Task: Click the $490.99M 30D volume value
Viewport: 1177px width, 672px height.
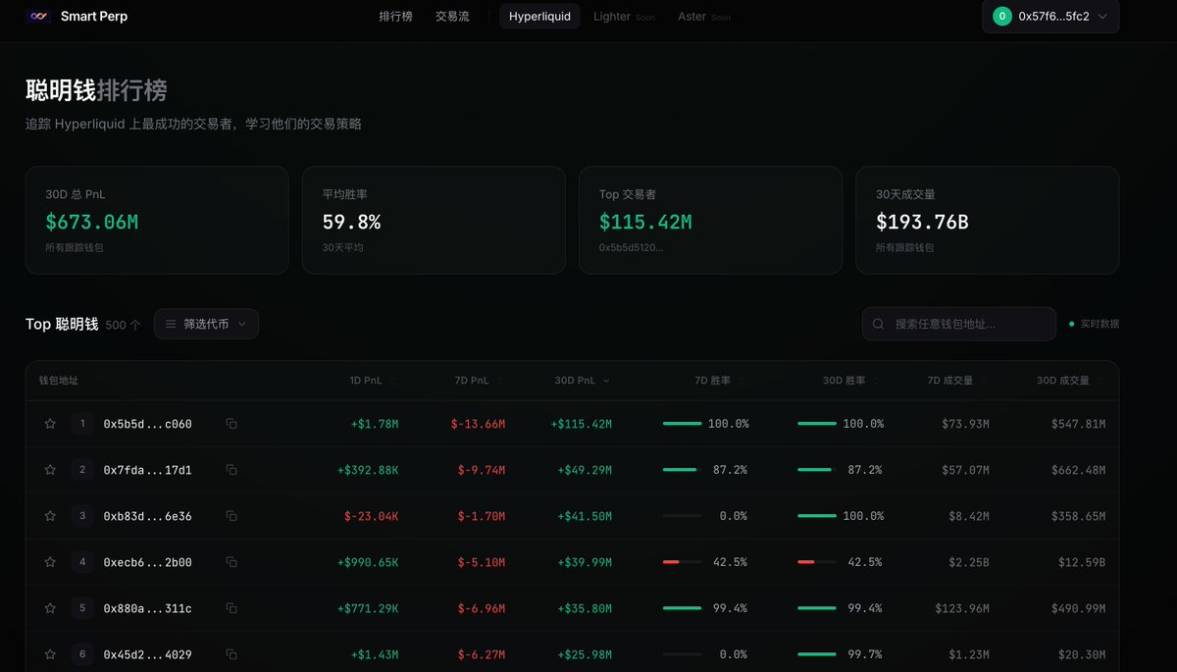Action: (1078, 608)
